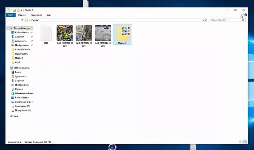This screenshot has width=254, height=150.
Task: Select Быстрый доступ in navigation pane
Action: click(x=20, y=28)
